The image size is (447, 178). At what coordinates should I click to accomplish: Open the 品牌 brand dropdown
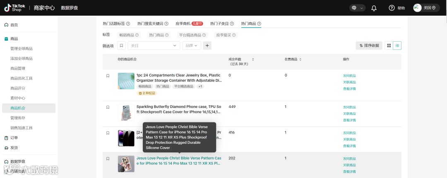pyautogui.click(x=192, y=45)
